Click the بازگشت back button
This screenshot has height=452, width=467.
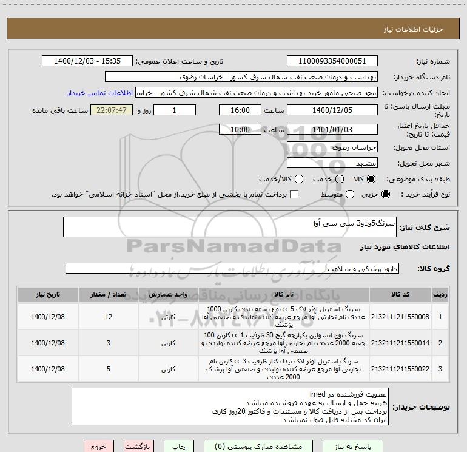pos(139,447)
